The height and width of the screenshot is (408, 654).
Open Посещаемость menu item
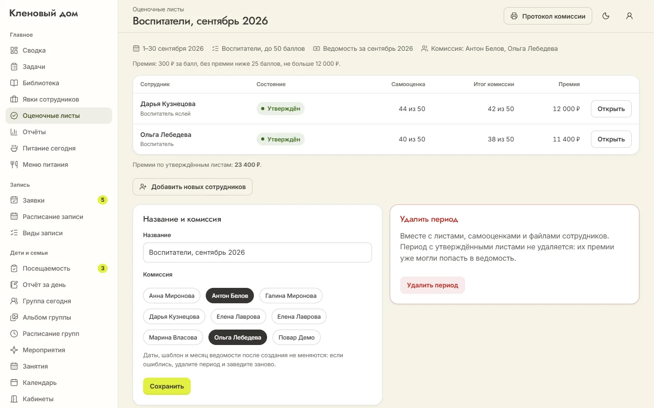(x=59, y=268)
